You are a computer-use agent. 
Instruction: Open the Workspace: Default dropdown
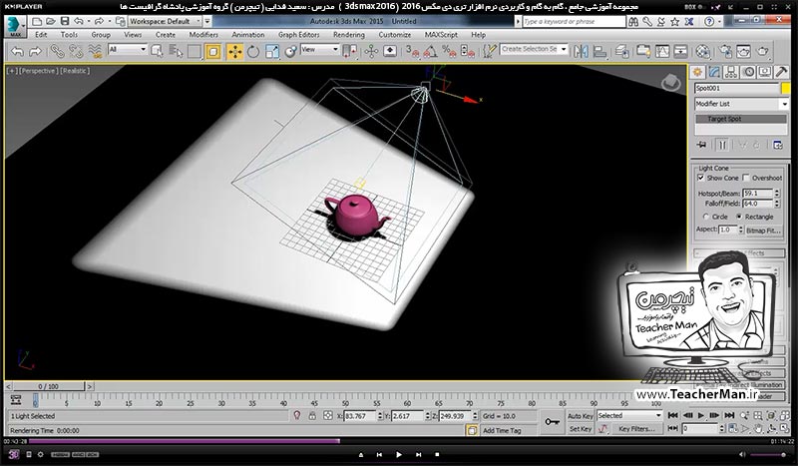pyautogui.click(x=164, y=21)
